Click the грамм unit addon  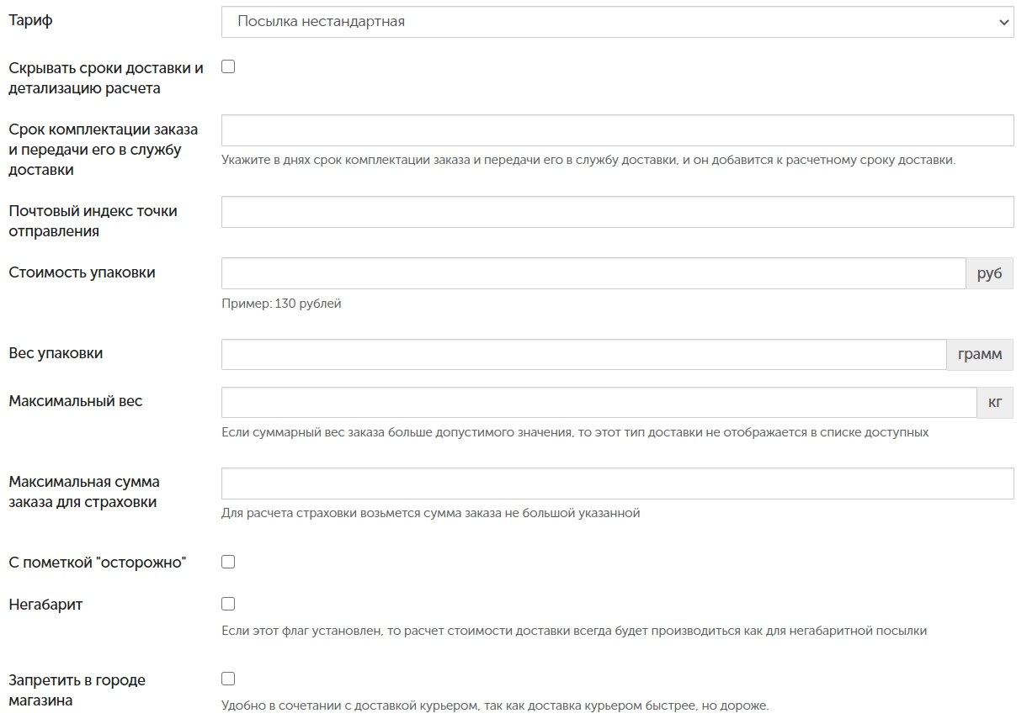(980, 354)
